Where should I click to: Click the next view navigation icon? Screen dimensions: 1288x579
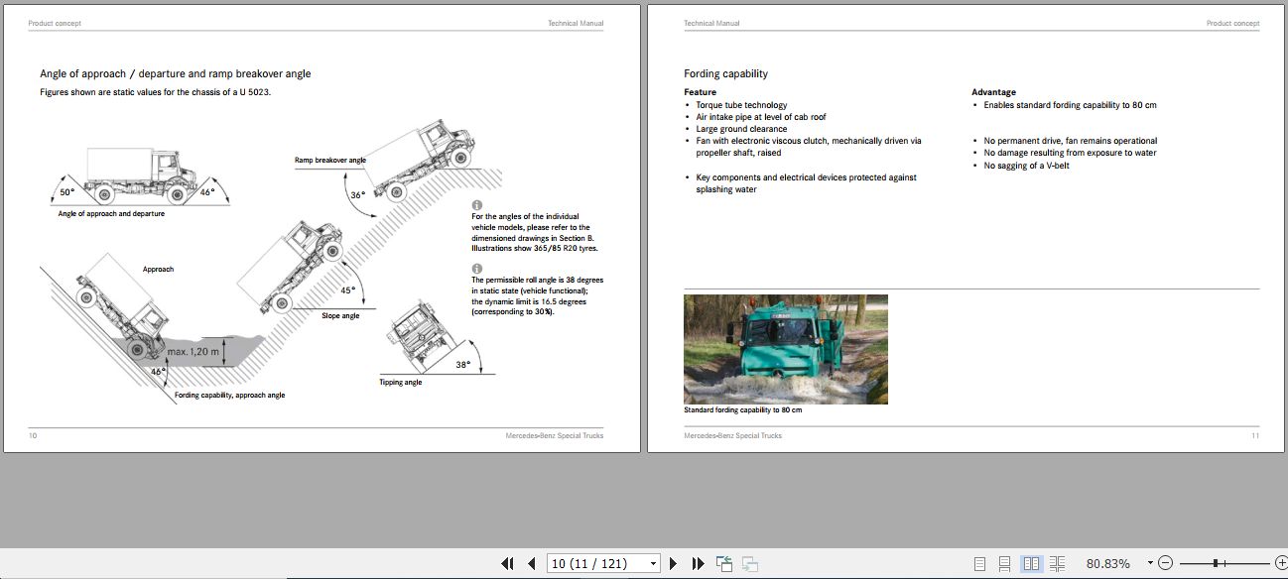click(748, 563)
